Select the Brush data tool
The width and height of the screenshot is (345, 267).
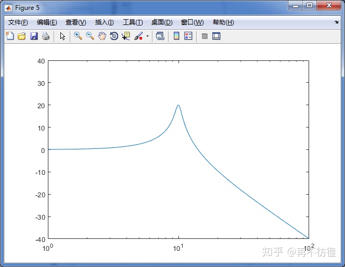coord(138,36)
